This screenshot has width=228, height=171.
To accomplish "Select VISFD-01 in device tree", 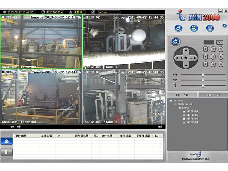I will coord(192,111).
